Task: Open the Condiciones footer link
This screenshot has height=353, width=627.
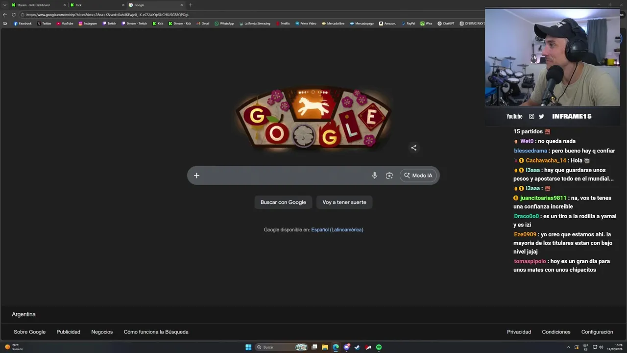Action: 556,332
